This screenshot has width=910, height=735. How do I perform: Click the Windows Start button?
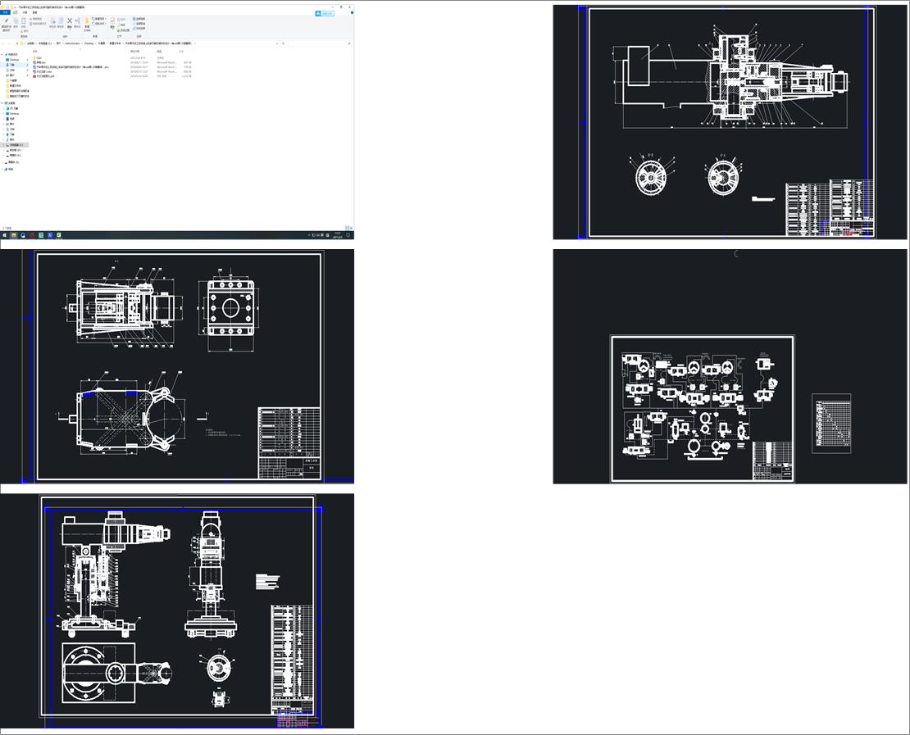[5, 235]
